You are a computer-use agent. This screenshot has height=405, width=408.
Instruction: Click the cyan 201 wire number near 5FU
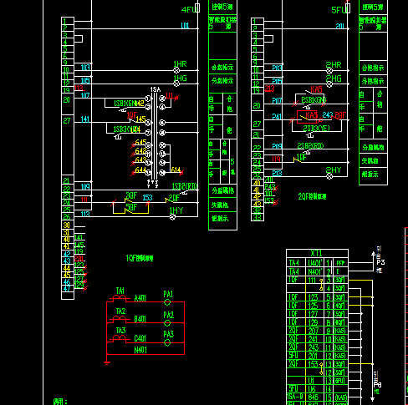click(x=340, y=26)
